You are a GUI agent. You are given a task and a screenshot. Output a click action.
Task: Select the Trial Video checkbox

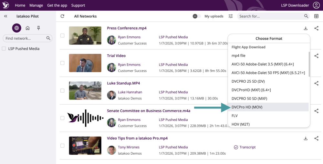(62, 63)
